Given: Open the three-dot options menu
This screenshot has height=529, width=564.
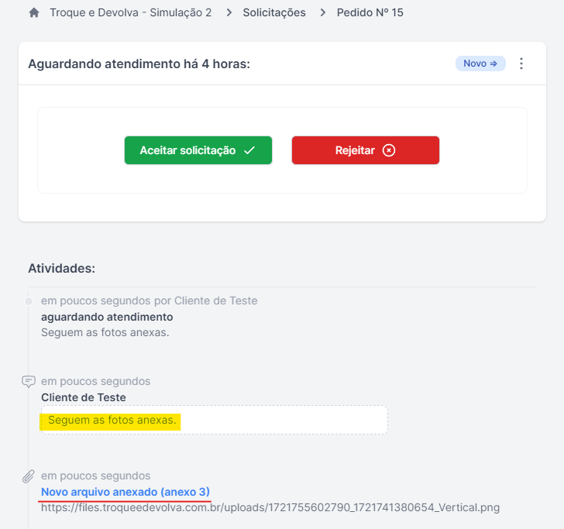Looking at the screenshot, I should [521, 64].
